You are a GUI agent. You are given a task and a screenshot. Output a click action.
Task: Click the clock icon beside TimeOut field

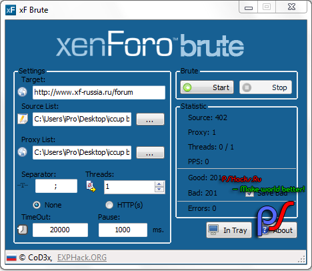pos(23,230)
